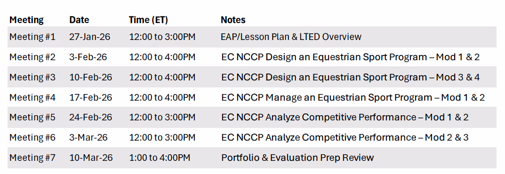Screen dimensions: 505x174
Task: Select Design Program Mod 3 & 4 note
Action: (351, 77)
